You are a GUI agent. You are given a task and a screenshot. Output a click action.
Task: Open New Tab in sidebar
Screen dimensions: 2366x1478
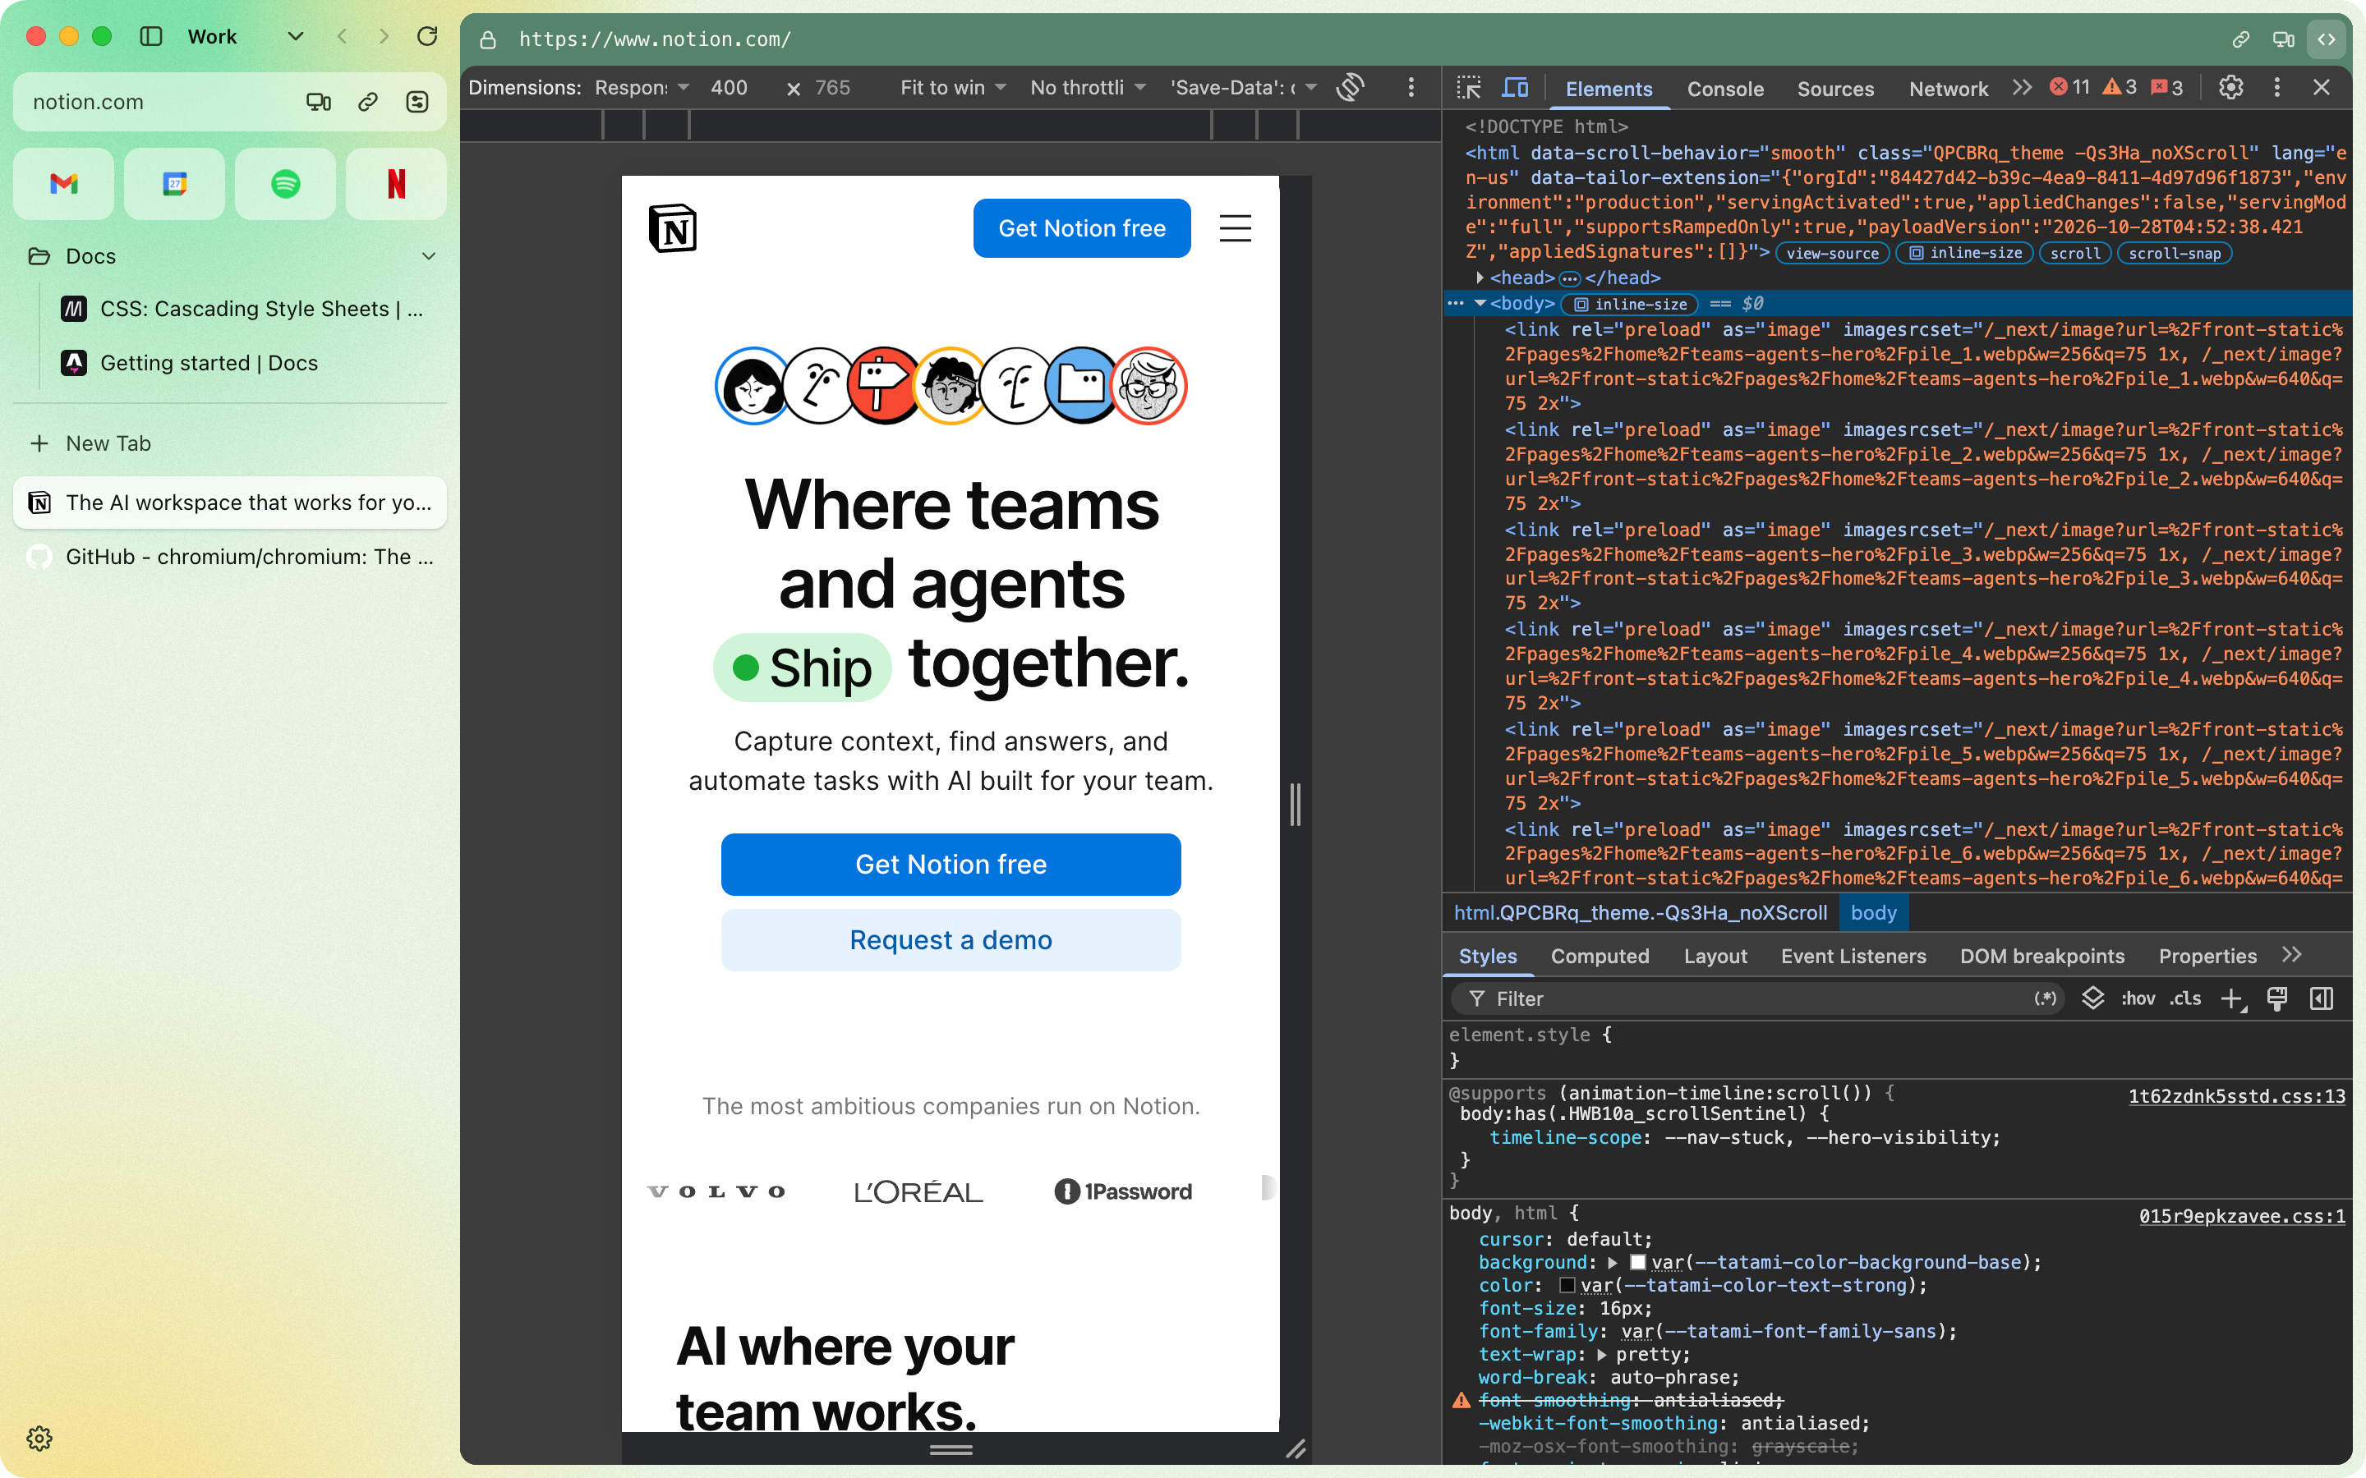230,443
